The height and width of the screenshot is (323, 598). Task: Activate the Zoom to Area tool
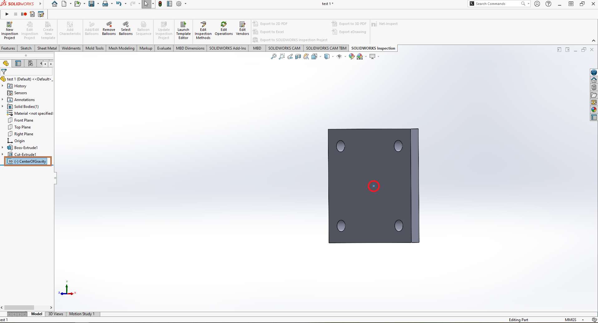point(282,56)
